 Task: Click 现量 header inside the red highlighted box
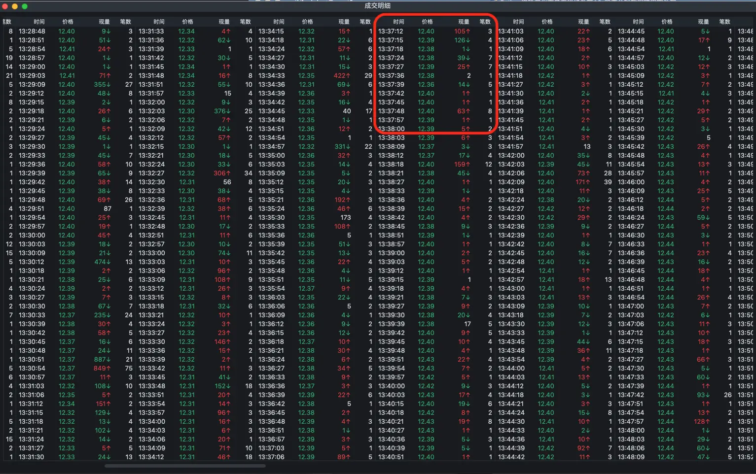pyautogui.click(x=464, y=22)
